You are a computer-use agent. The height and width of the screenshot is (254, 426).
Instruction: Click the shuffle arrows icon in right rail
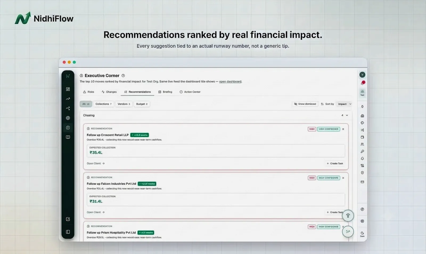(x=362, y=130)
